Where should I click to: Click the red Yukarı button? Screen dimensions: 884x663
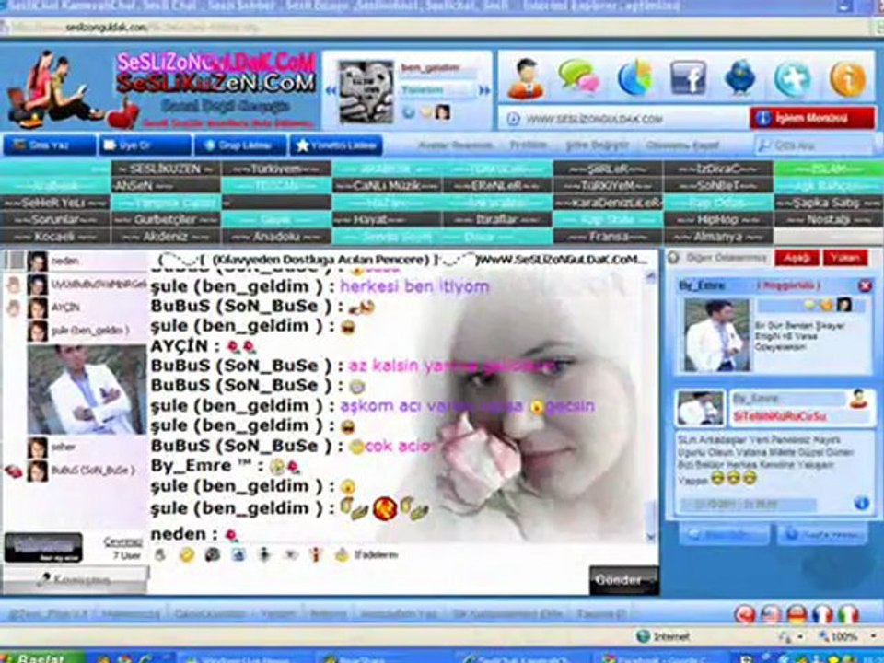click(845, 258)
